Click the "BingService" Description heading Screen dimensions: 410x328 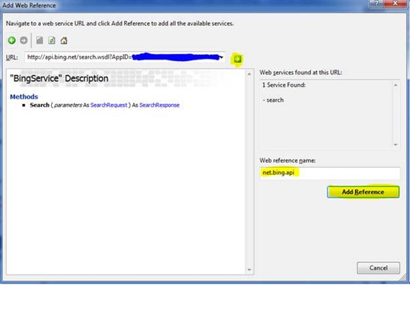pyautogui.click(x=59, y=79)
